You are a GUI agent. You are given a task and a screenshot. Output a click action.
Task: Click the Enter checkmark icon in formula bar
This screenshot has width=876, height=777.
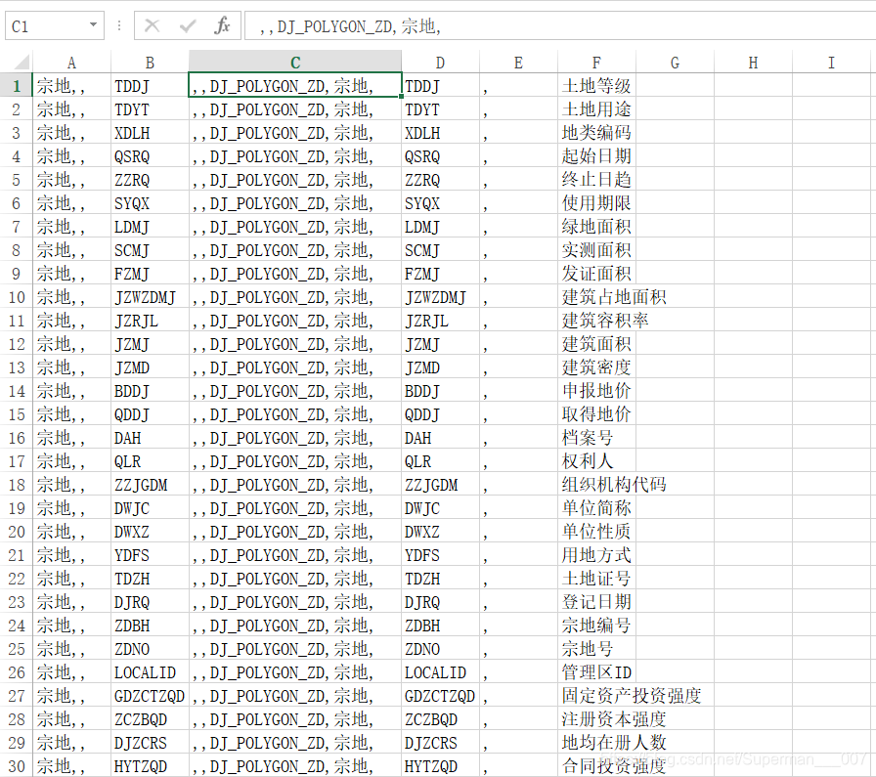(188, 25)
